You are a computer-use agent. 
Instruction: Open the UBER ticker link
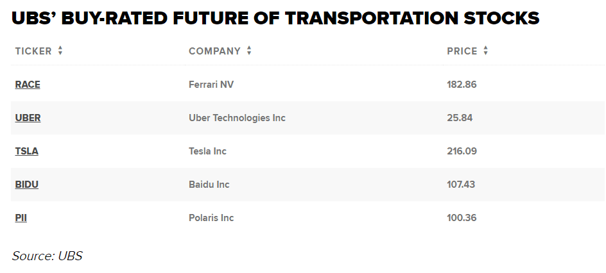[28, 118]
